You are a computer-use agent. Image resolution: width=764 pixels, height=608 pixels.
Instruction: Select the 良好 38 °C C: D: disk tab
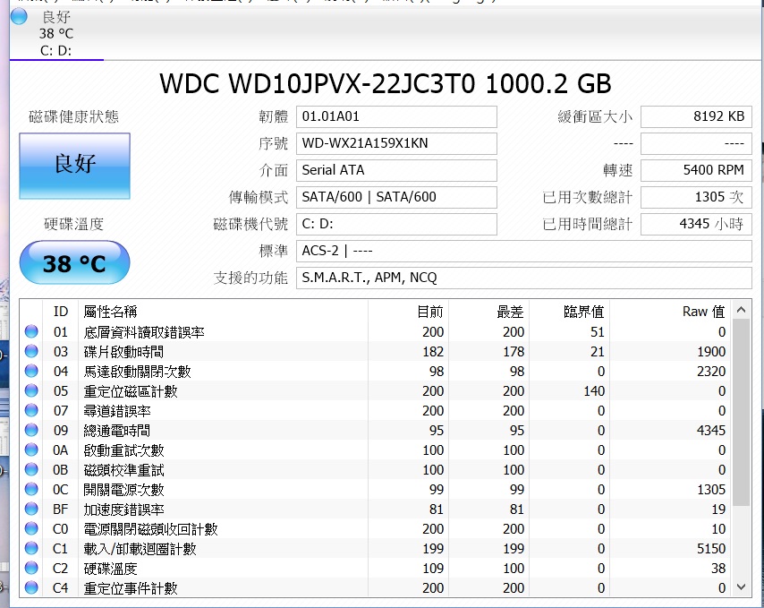pos(56,33)
